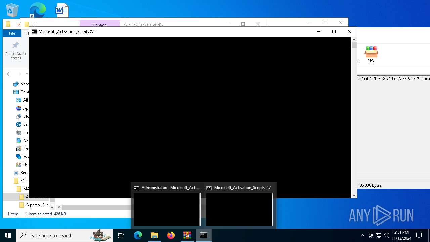The width and height of the screenshot is (430, 242).
Task: Select the Separate-Files folder in Explorer's tree
Action: coord(35,205)
